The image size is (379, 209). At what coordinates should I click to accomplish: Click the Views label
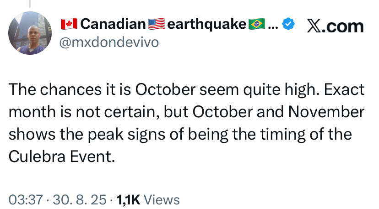tap(162, 200)
